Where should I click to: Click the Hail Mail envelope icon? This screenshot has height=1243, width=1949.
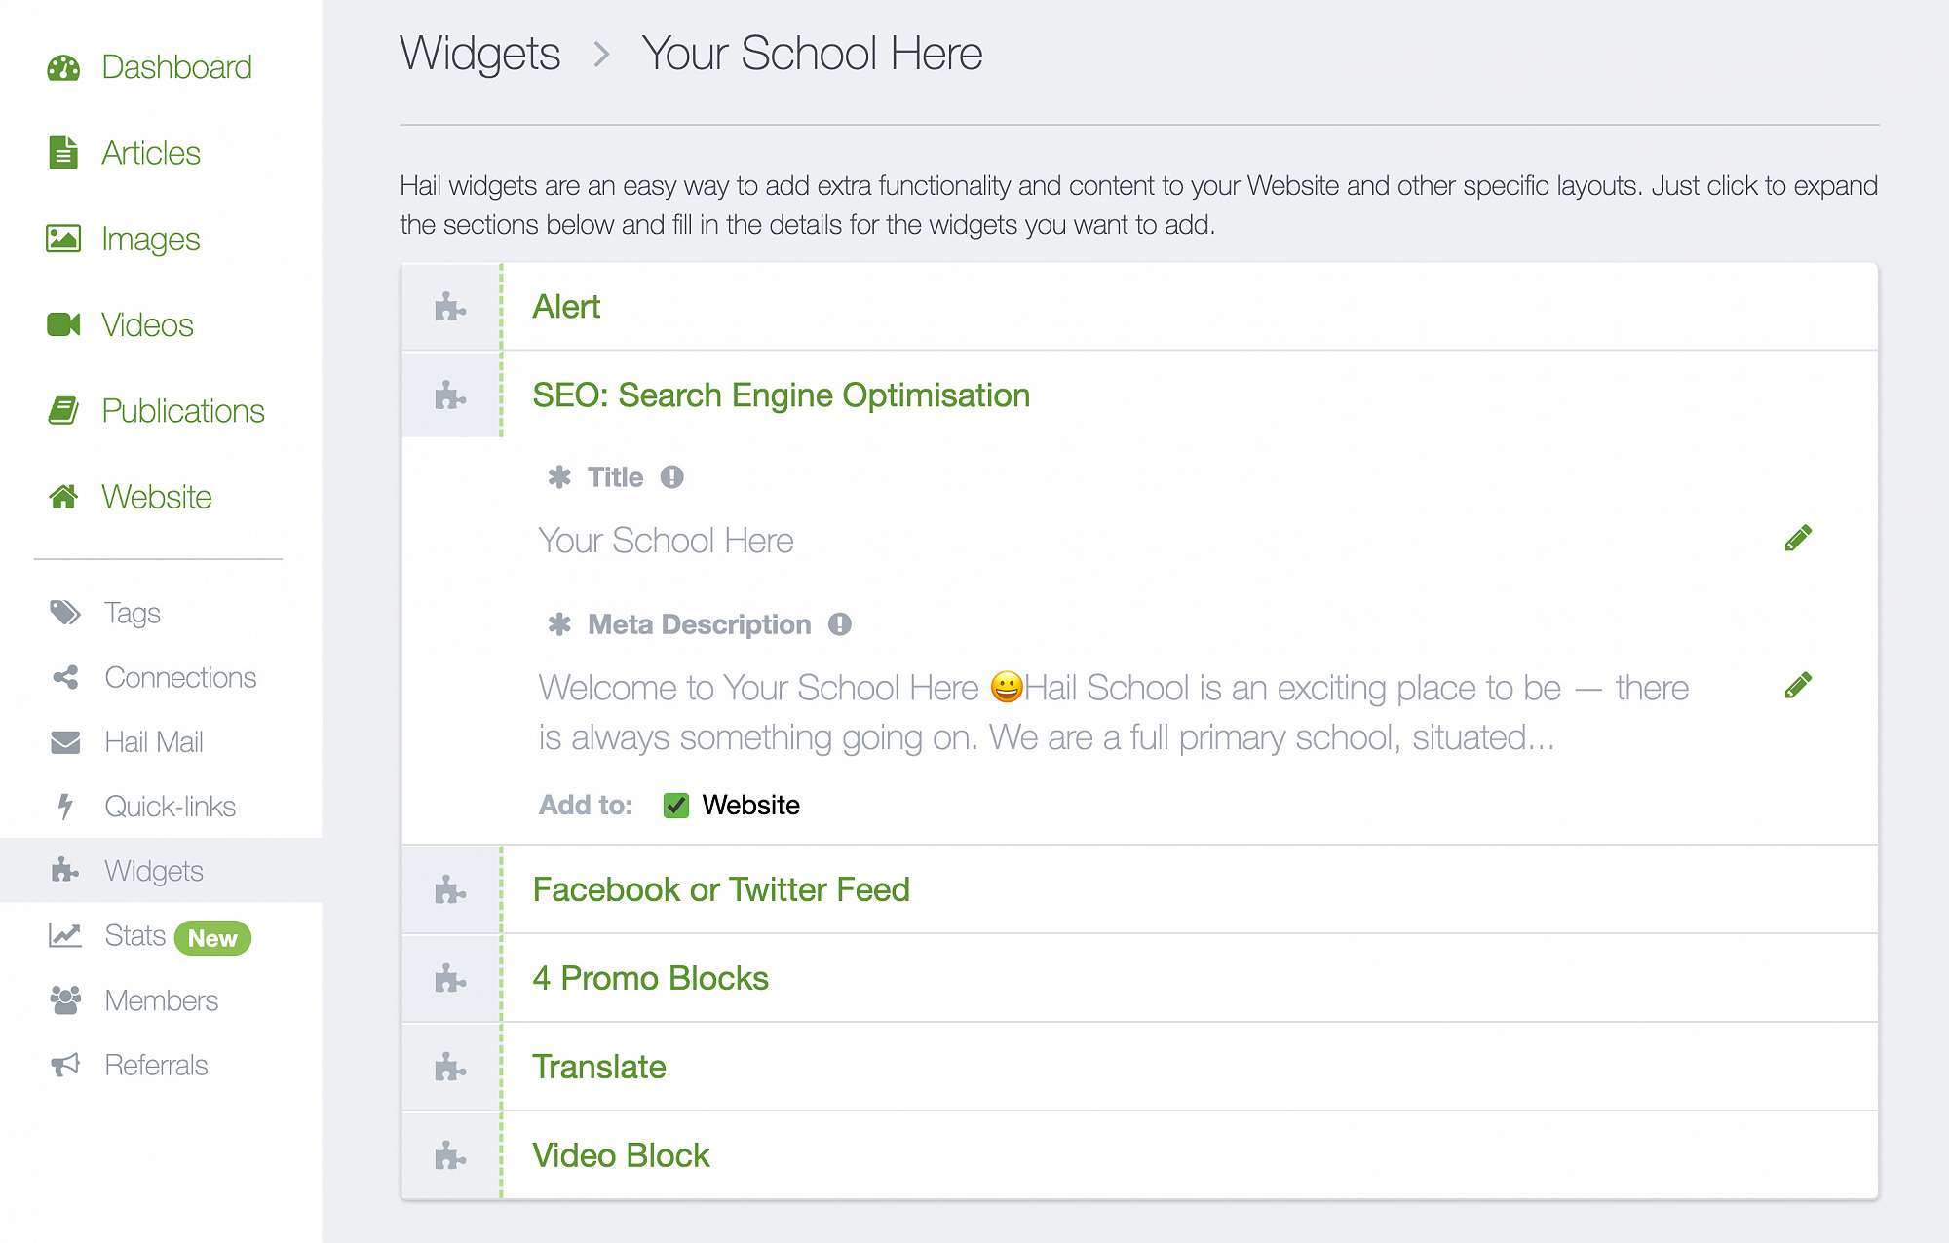[65, 742]
